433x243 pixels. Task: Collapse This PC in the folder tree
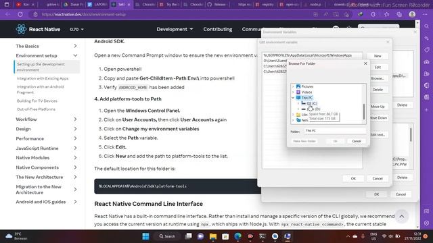[x=293, y=98]
